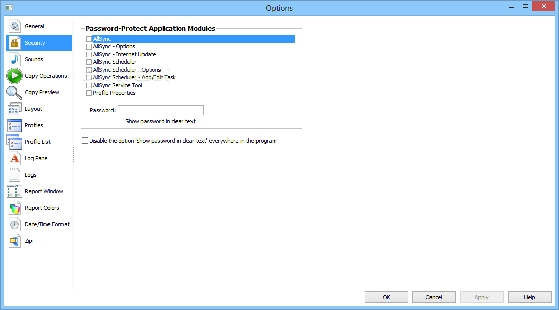
Task: Enable password for AllSync - Options
Action: (x=89, y=46)
